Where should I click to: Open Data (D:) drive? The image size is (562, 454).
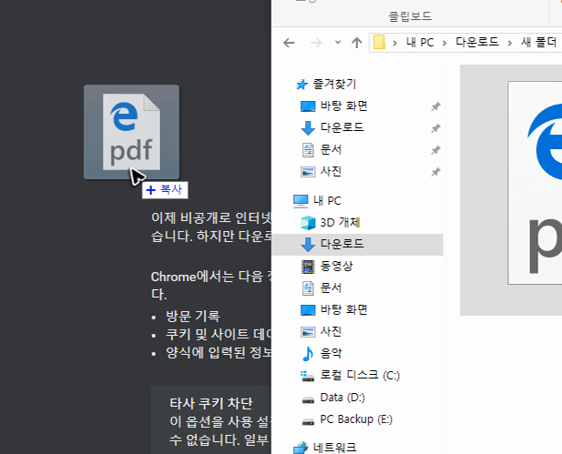pyautogui.click(x=342, y=398)
